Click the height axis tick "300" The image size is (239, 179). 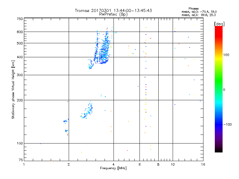pos(20,75)
